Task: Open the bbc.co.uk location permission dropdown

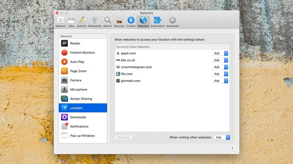Action: 220,60
